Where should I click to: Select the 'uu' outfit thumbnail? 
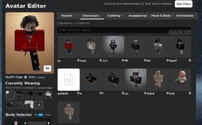(136, 79)
